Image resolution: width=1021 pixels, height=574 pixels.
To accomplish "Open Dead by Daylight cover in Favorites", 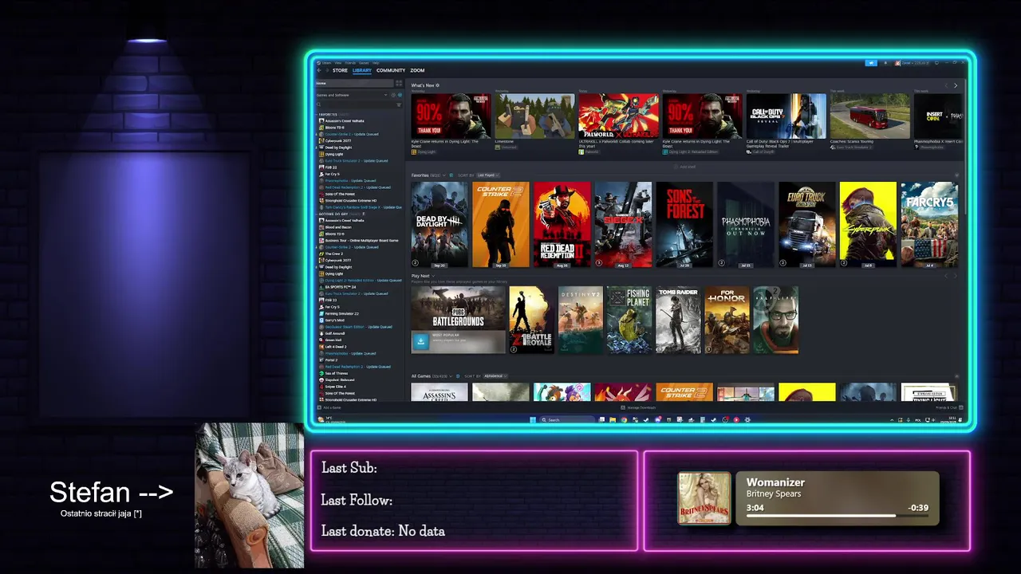I will (x=440, y=225).
